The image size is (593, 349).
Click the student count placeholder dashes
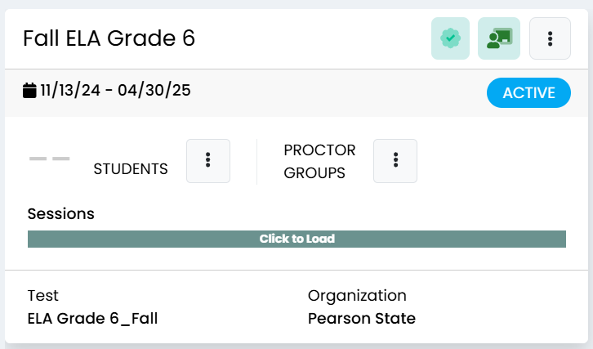[50, 159]
